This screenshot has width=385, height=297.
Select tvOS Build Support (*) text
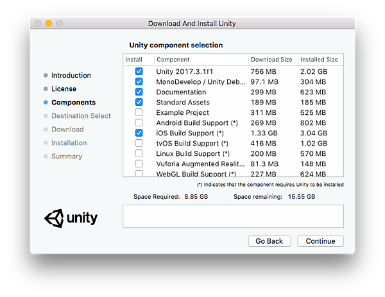pos(193,143)
